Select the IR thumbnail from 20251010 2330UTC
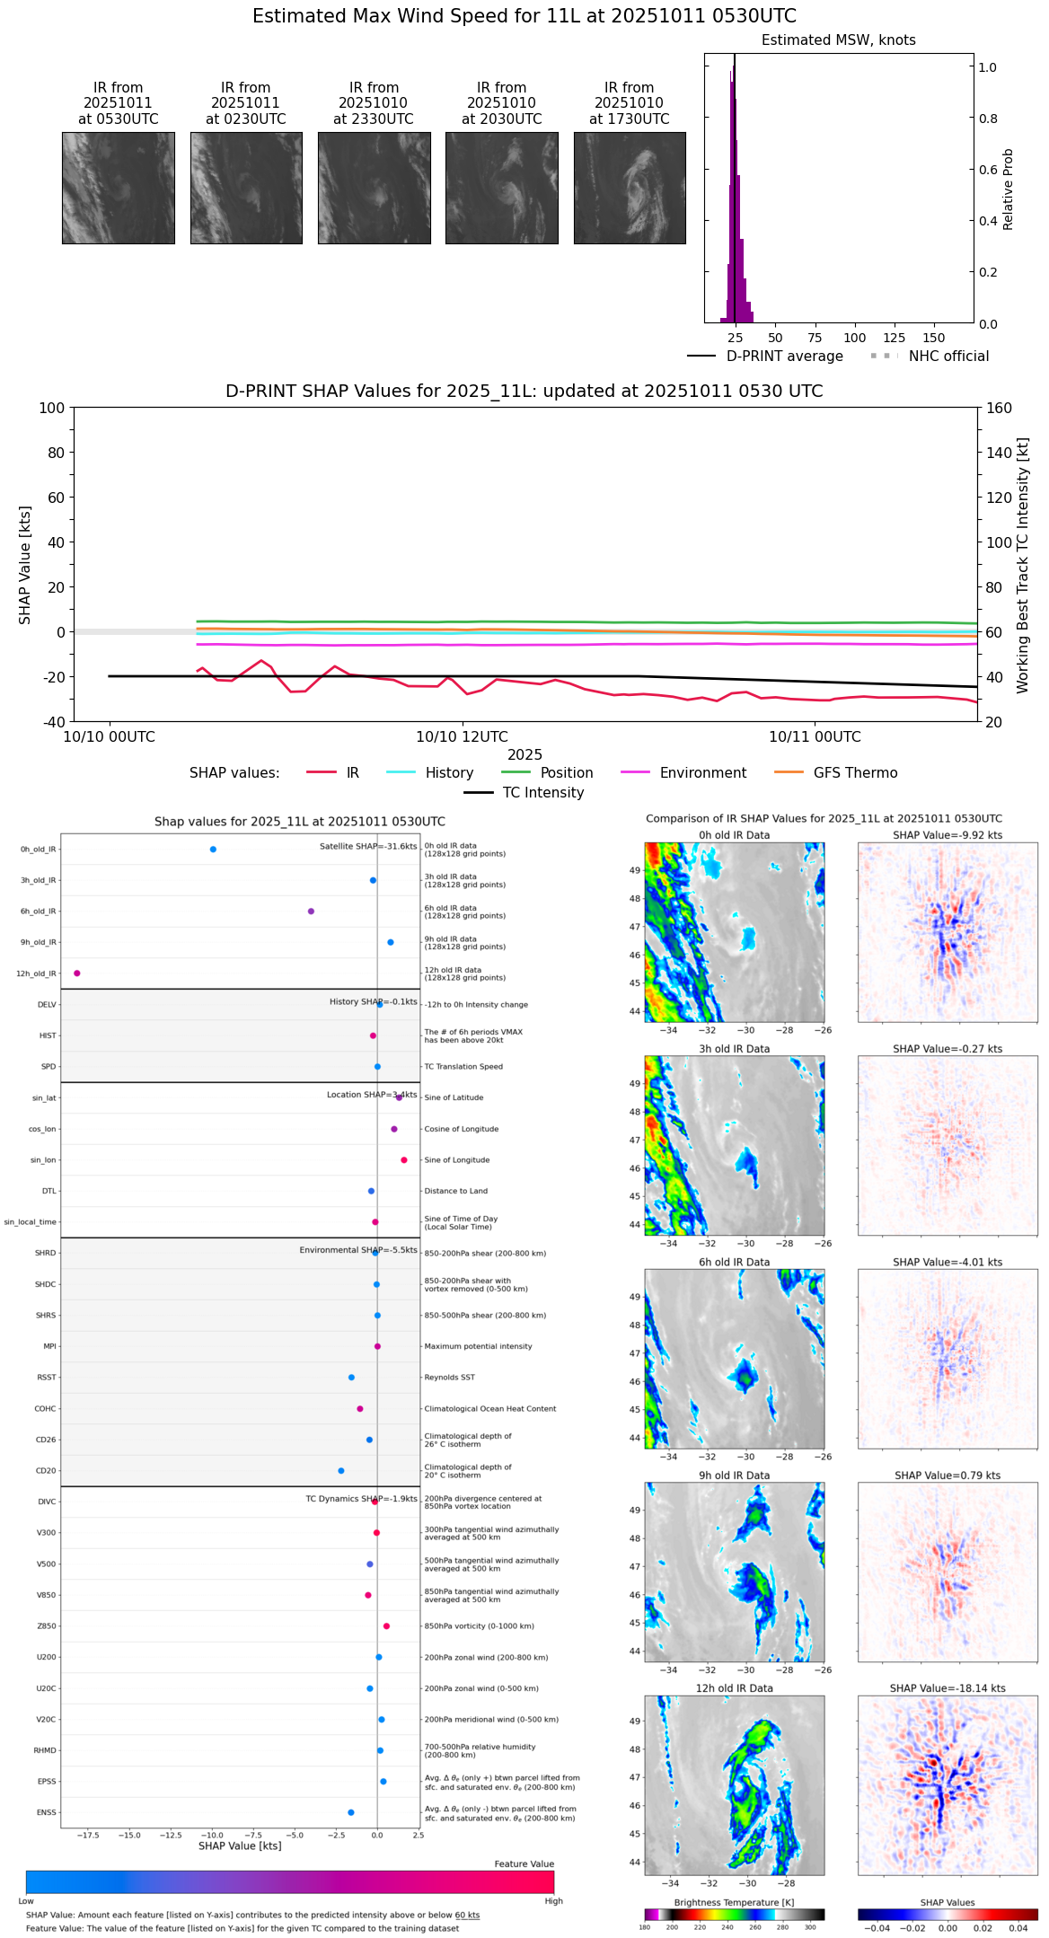Image resolution: width=1049 pixels, height=1938 pixels. pyautogui.click(x=374, y=188)
